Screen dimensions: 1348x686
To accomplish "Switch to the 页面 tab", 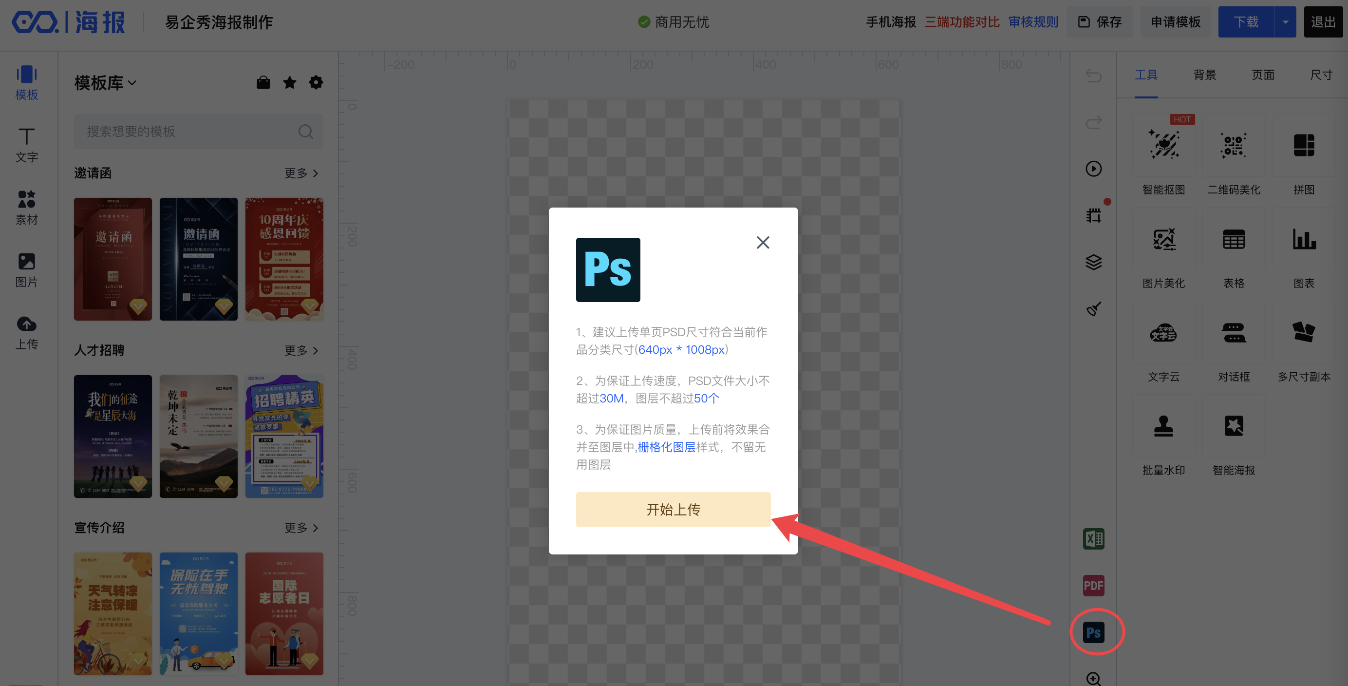I will (x=1263, y=75).
